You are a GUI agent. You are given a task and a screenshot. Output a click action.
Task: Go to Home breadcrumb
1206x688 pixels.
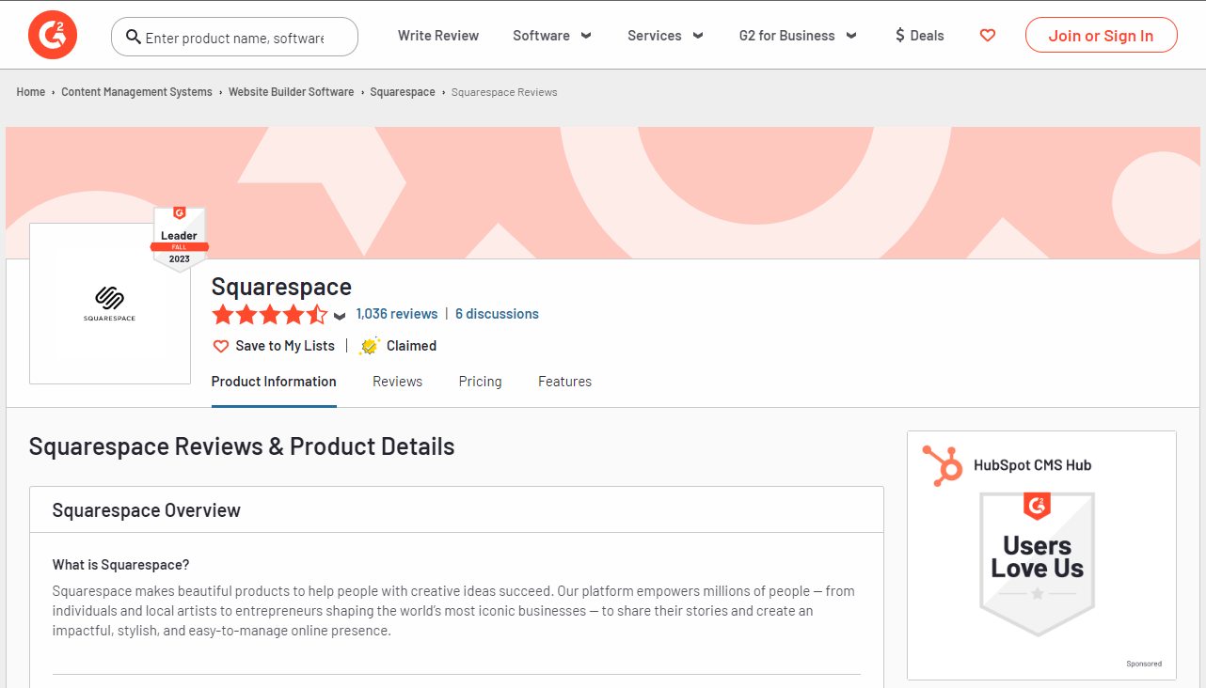click(31, 92)
